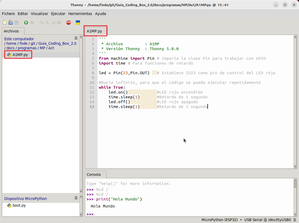Navigate to docs folder in path
The image size is (299, 223).
click(x=10, y=48)
